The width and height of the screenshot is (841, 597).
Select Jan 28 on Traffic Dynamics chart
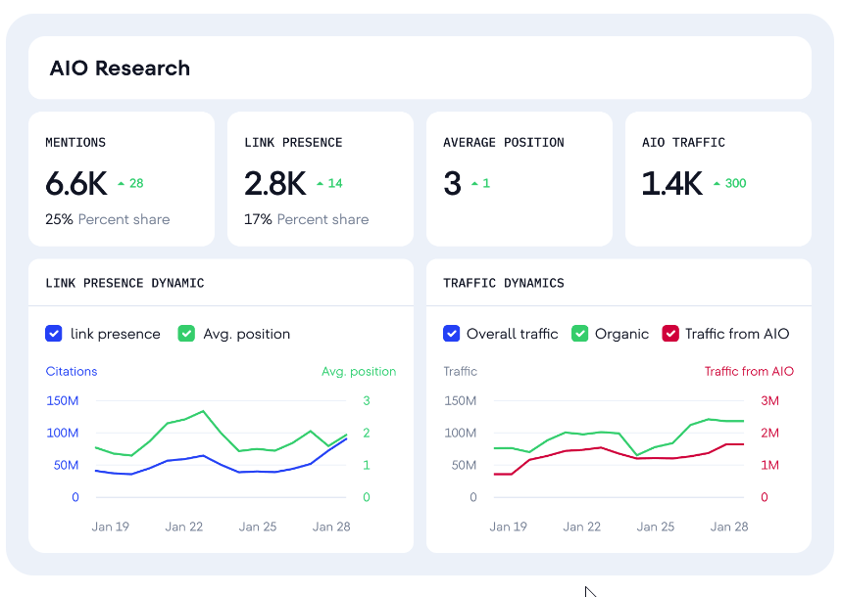pos(729,527)
